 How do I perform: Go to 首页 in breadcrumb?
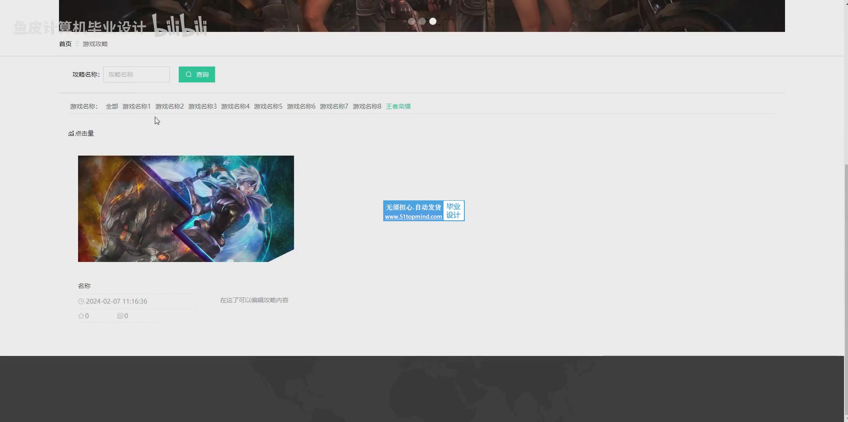pyautogui.click(x=65, y=44)
